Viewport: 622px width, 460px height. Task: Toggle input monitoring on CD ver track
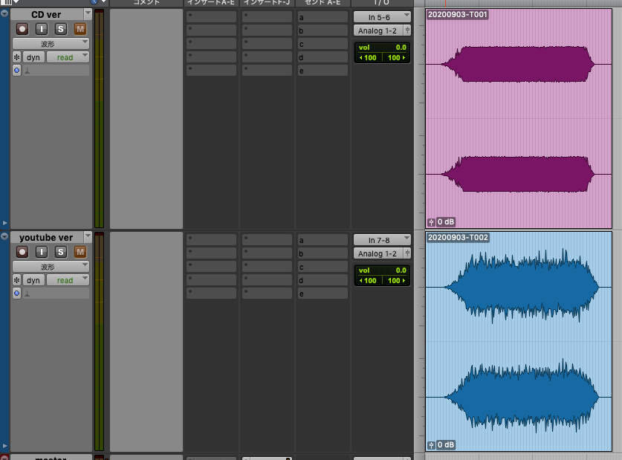[x=42, y=29]
